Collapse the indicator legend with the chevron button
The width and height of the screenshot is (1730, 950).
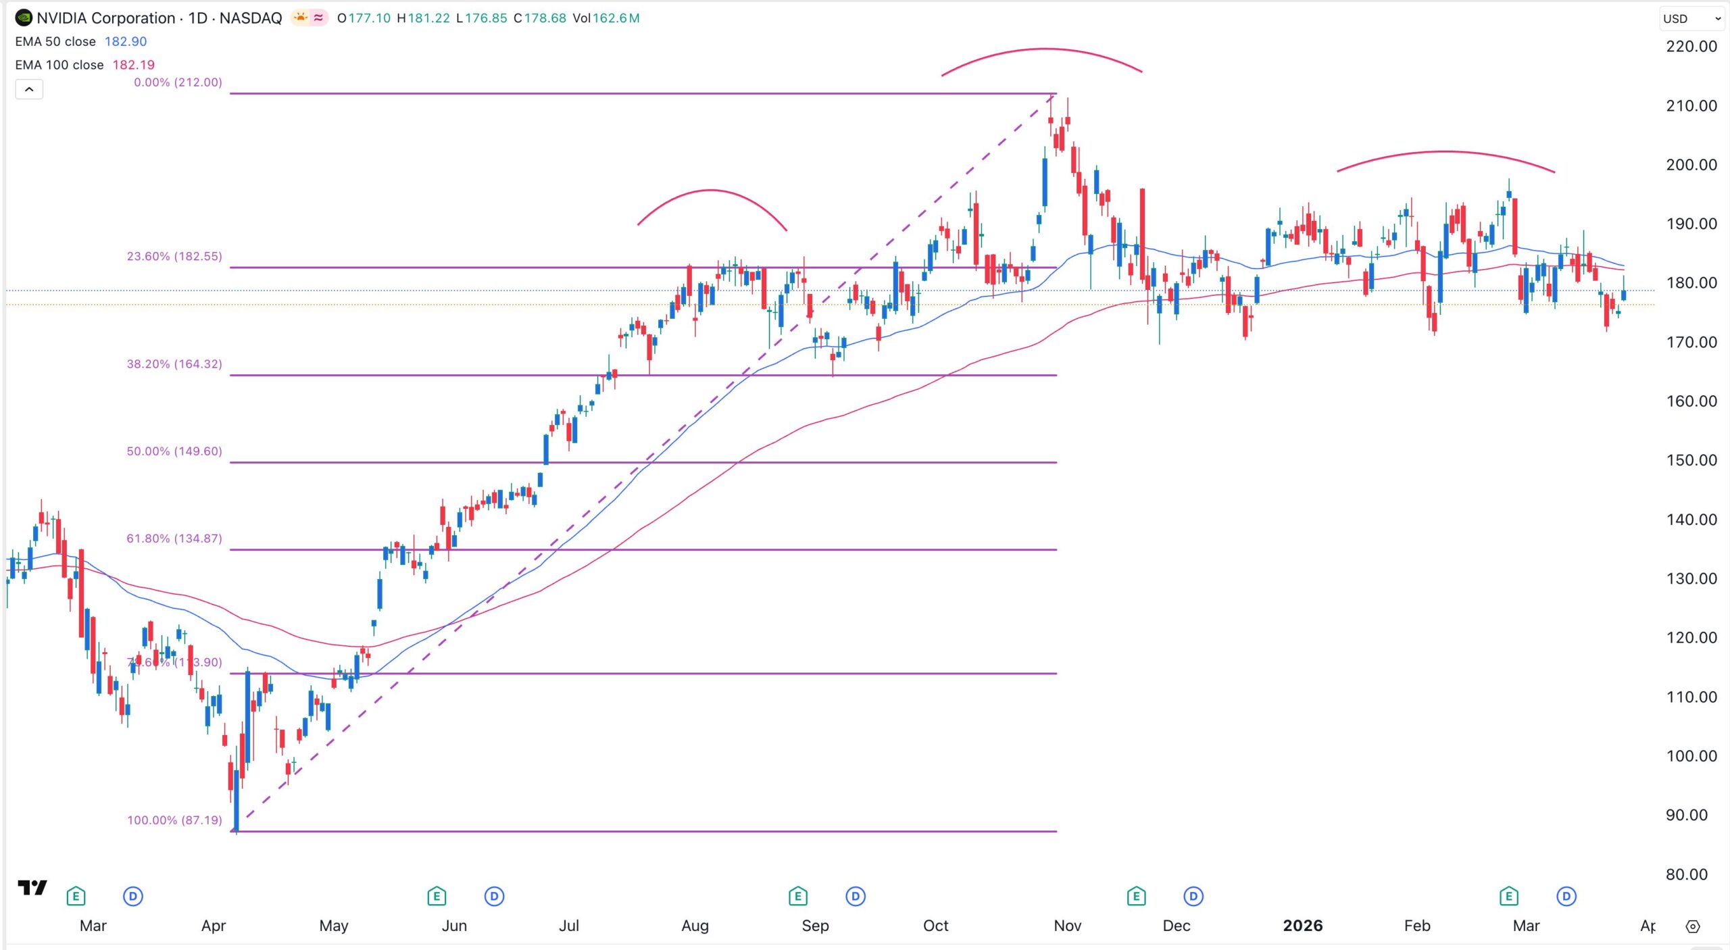(28, 89)
